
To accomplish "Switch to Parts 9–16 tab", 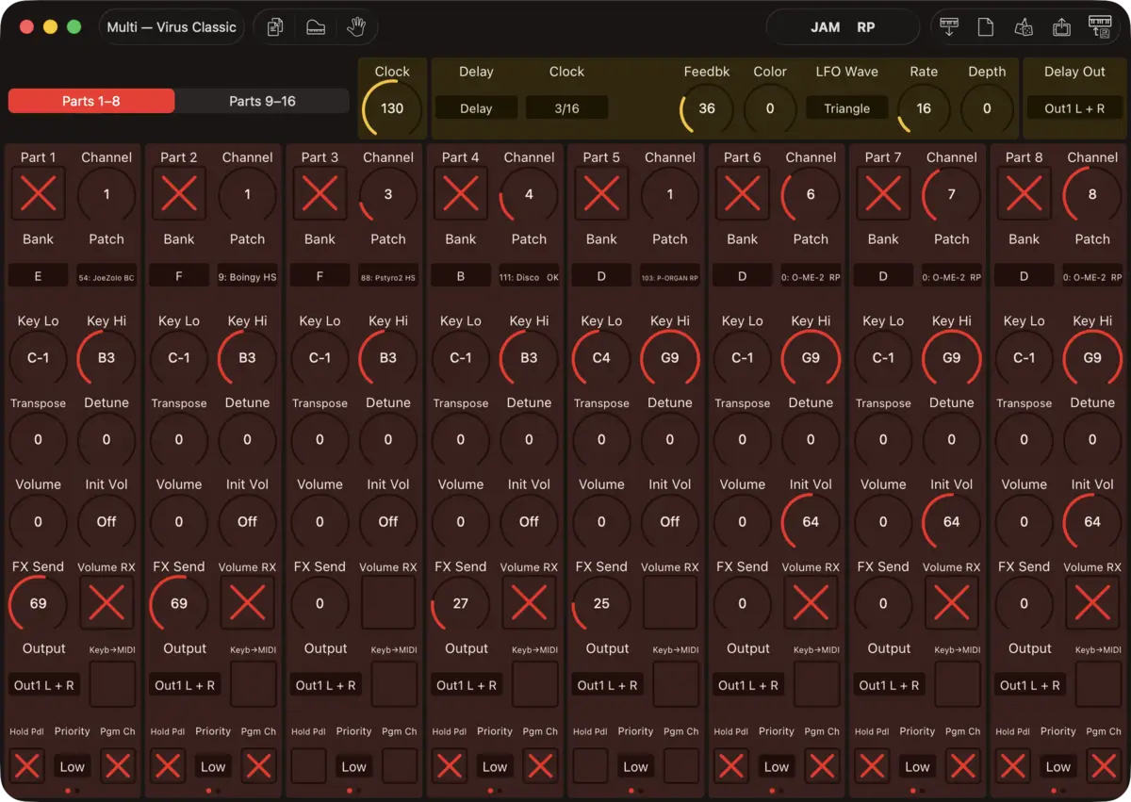I will [262, 101].
